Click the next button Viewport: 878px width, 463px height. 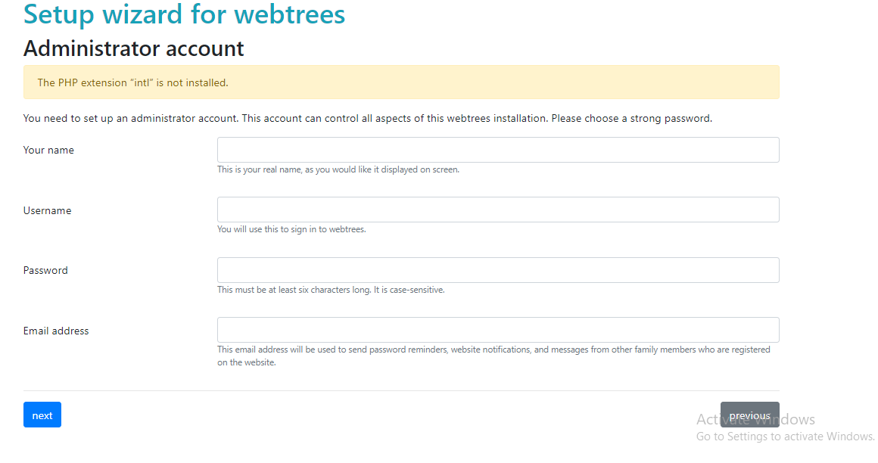click(42, 415)
